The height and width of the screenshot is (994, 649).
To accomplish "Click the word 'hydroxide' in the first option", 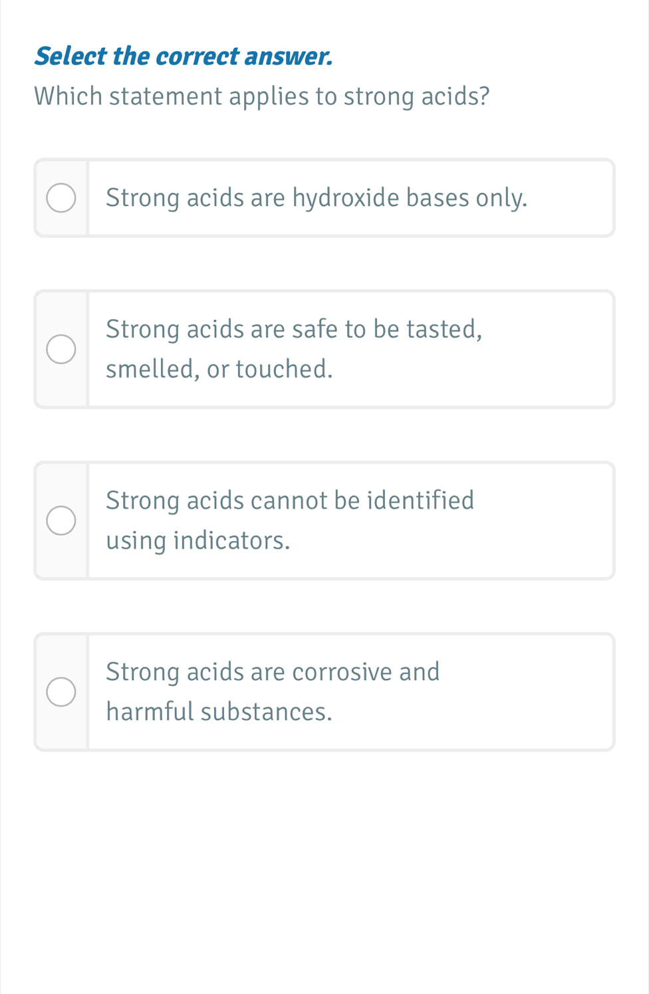I will 346,198.
